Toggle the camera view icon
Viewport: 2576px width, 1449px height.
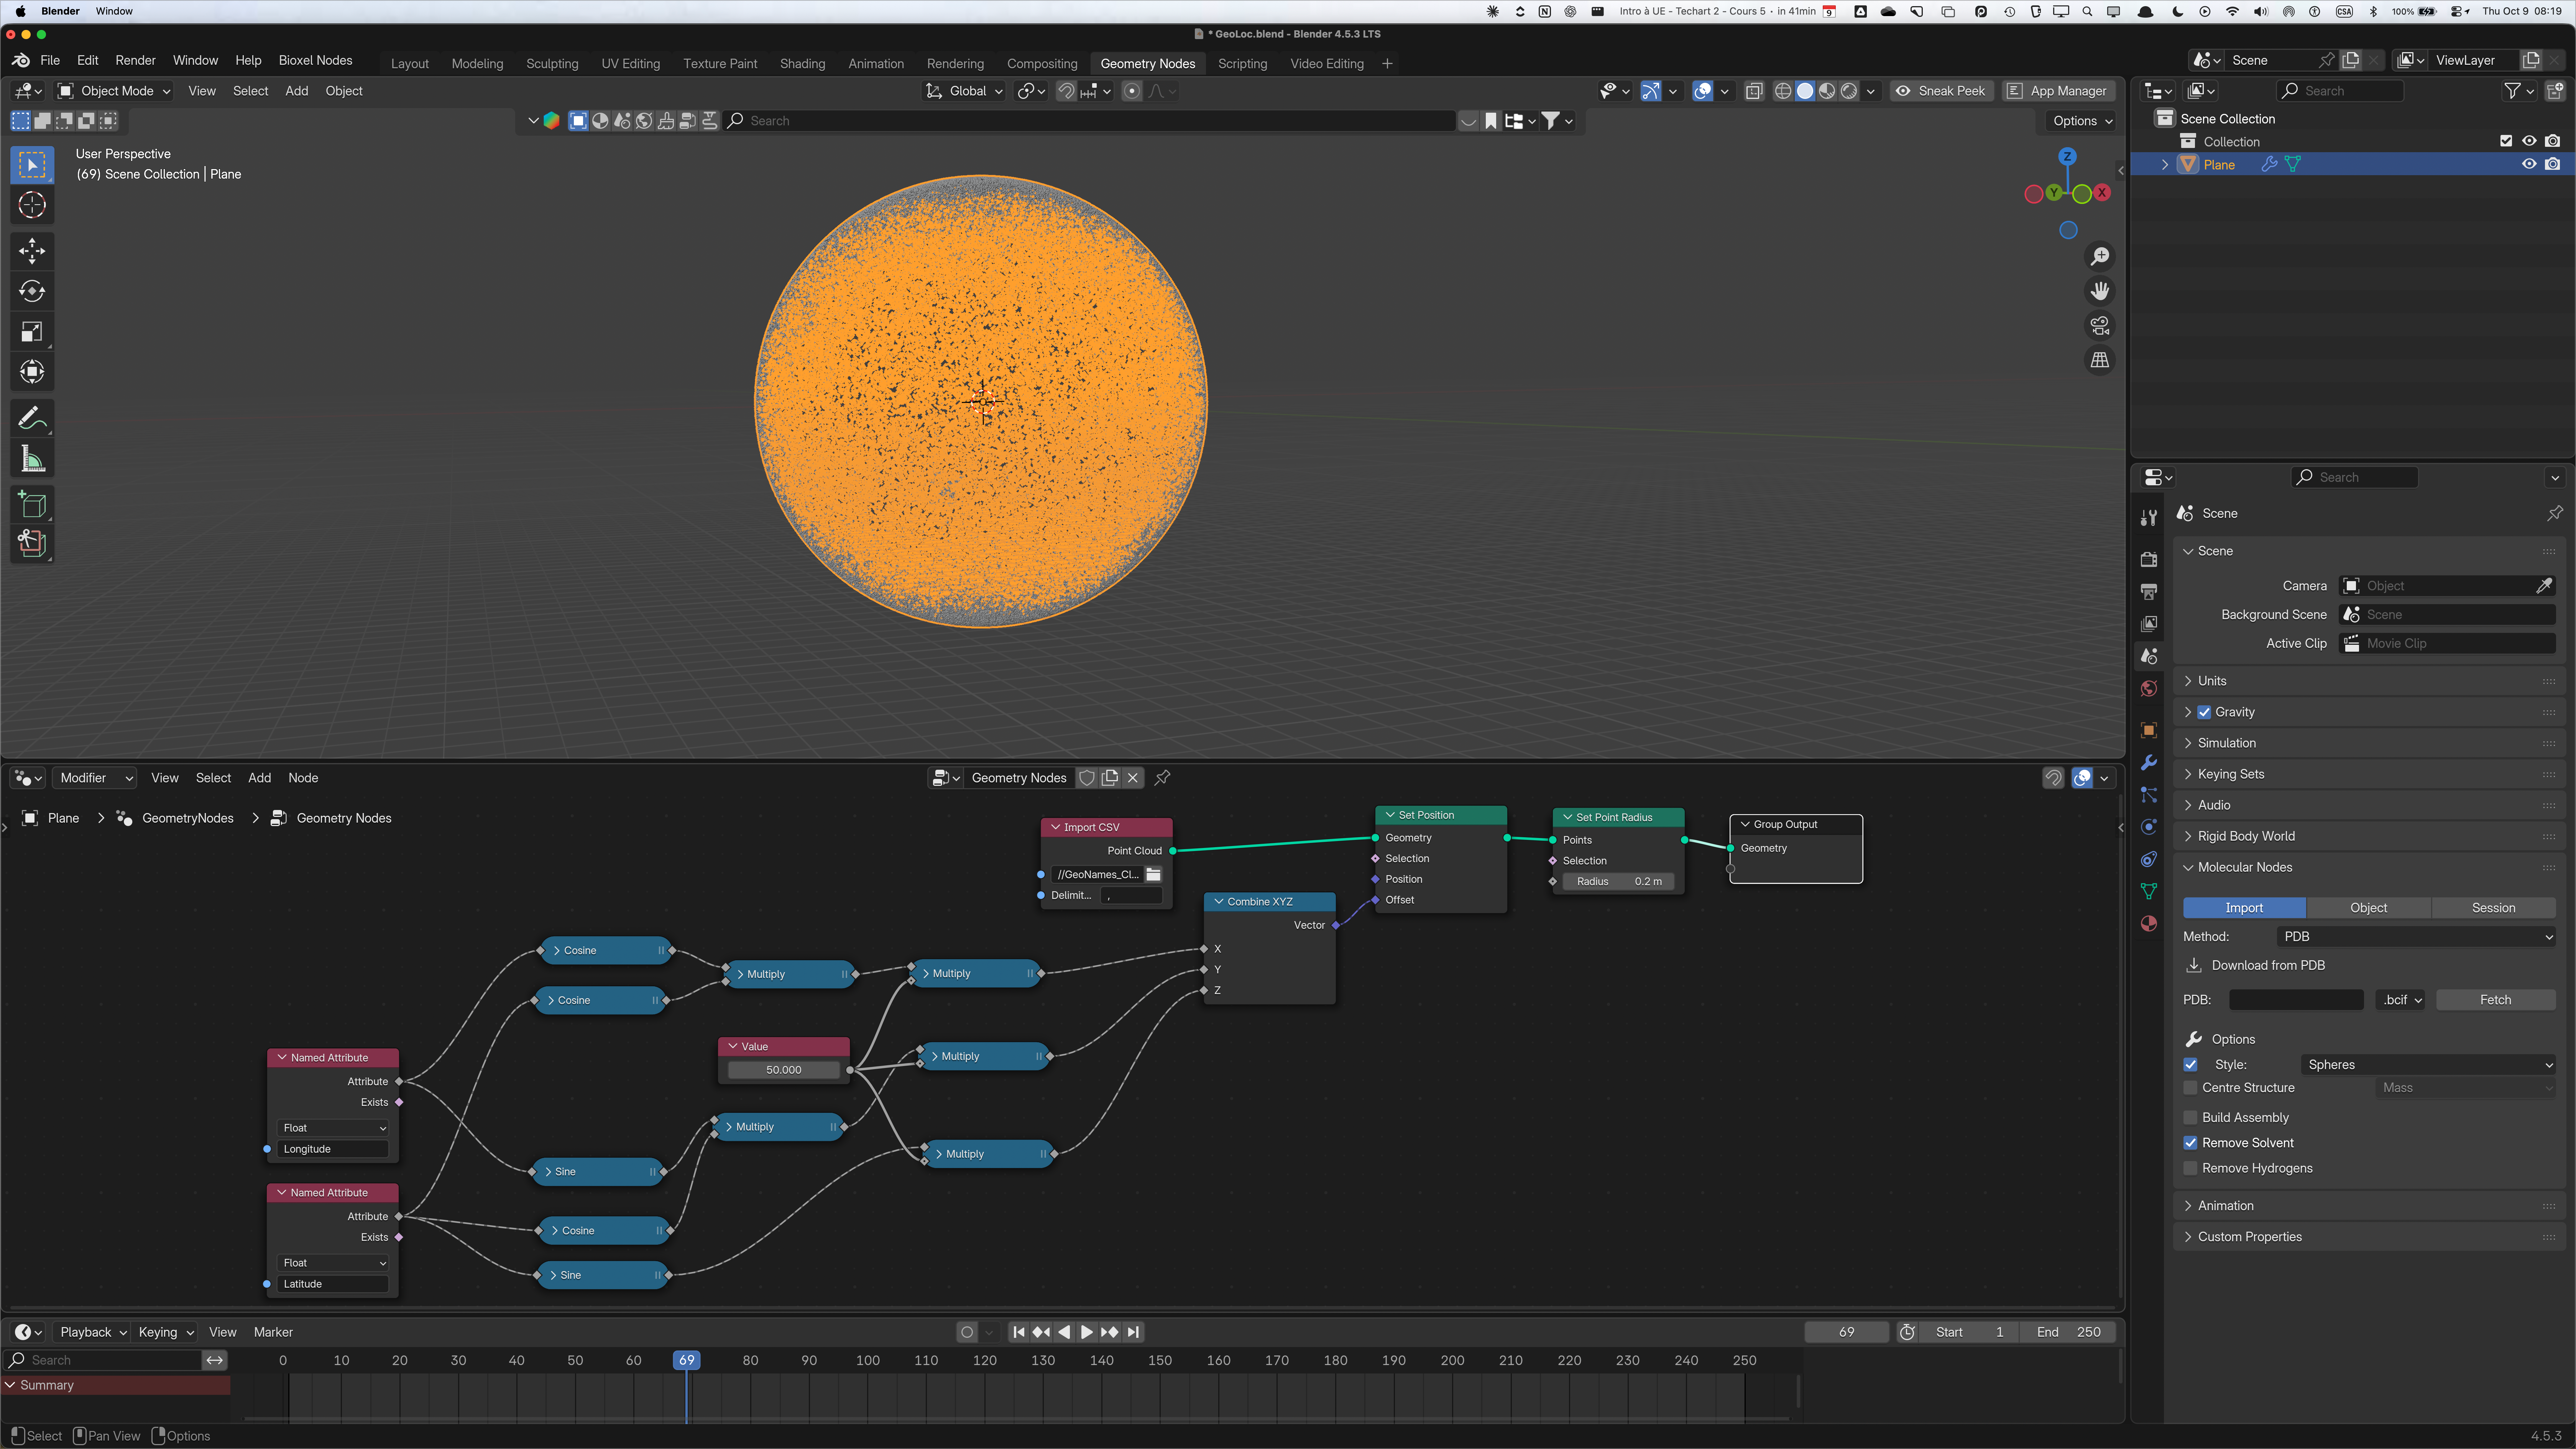[2100, 326]
